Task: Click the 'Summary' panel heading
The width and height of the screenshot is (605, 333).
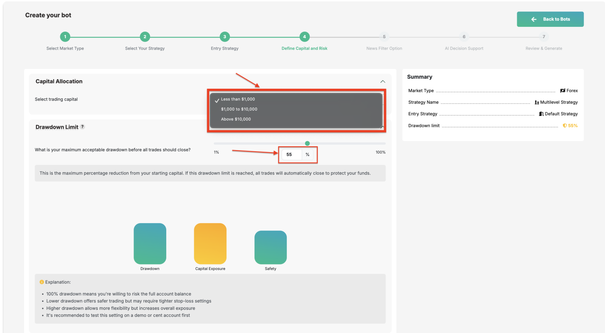Action: (419, 77)
